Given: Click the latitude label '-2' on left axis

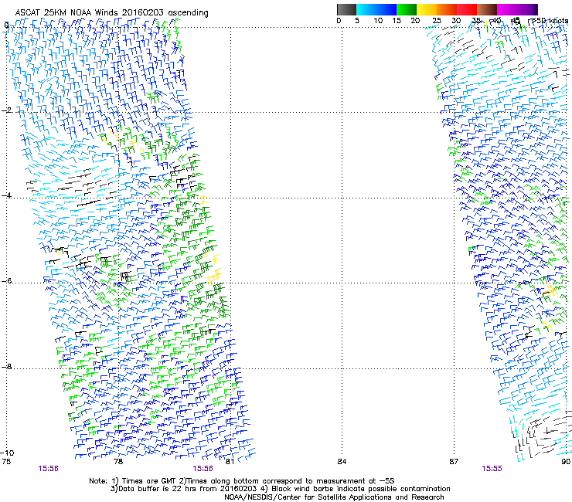Looking at the screenshot, I should pos(6,110).
